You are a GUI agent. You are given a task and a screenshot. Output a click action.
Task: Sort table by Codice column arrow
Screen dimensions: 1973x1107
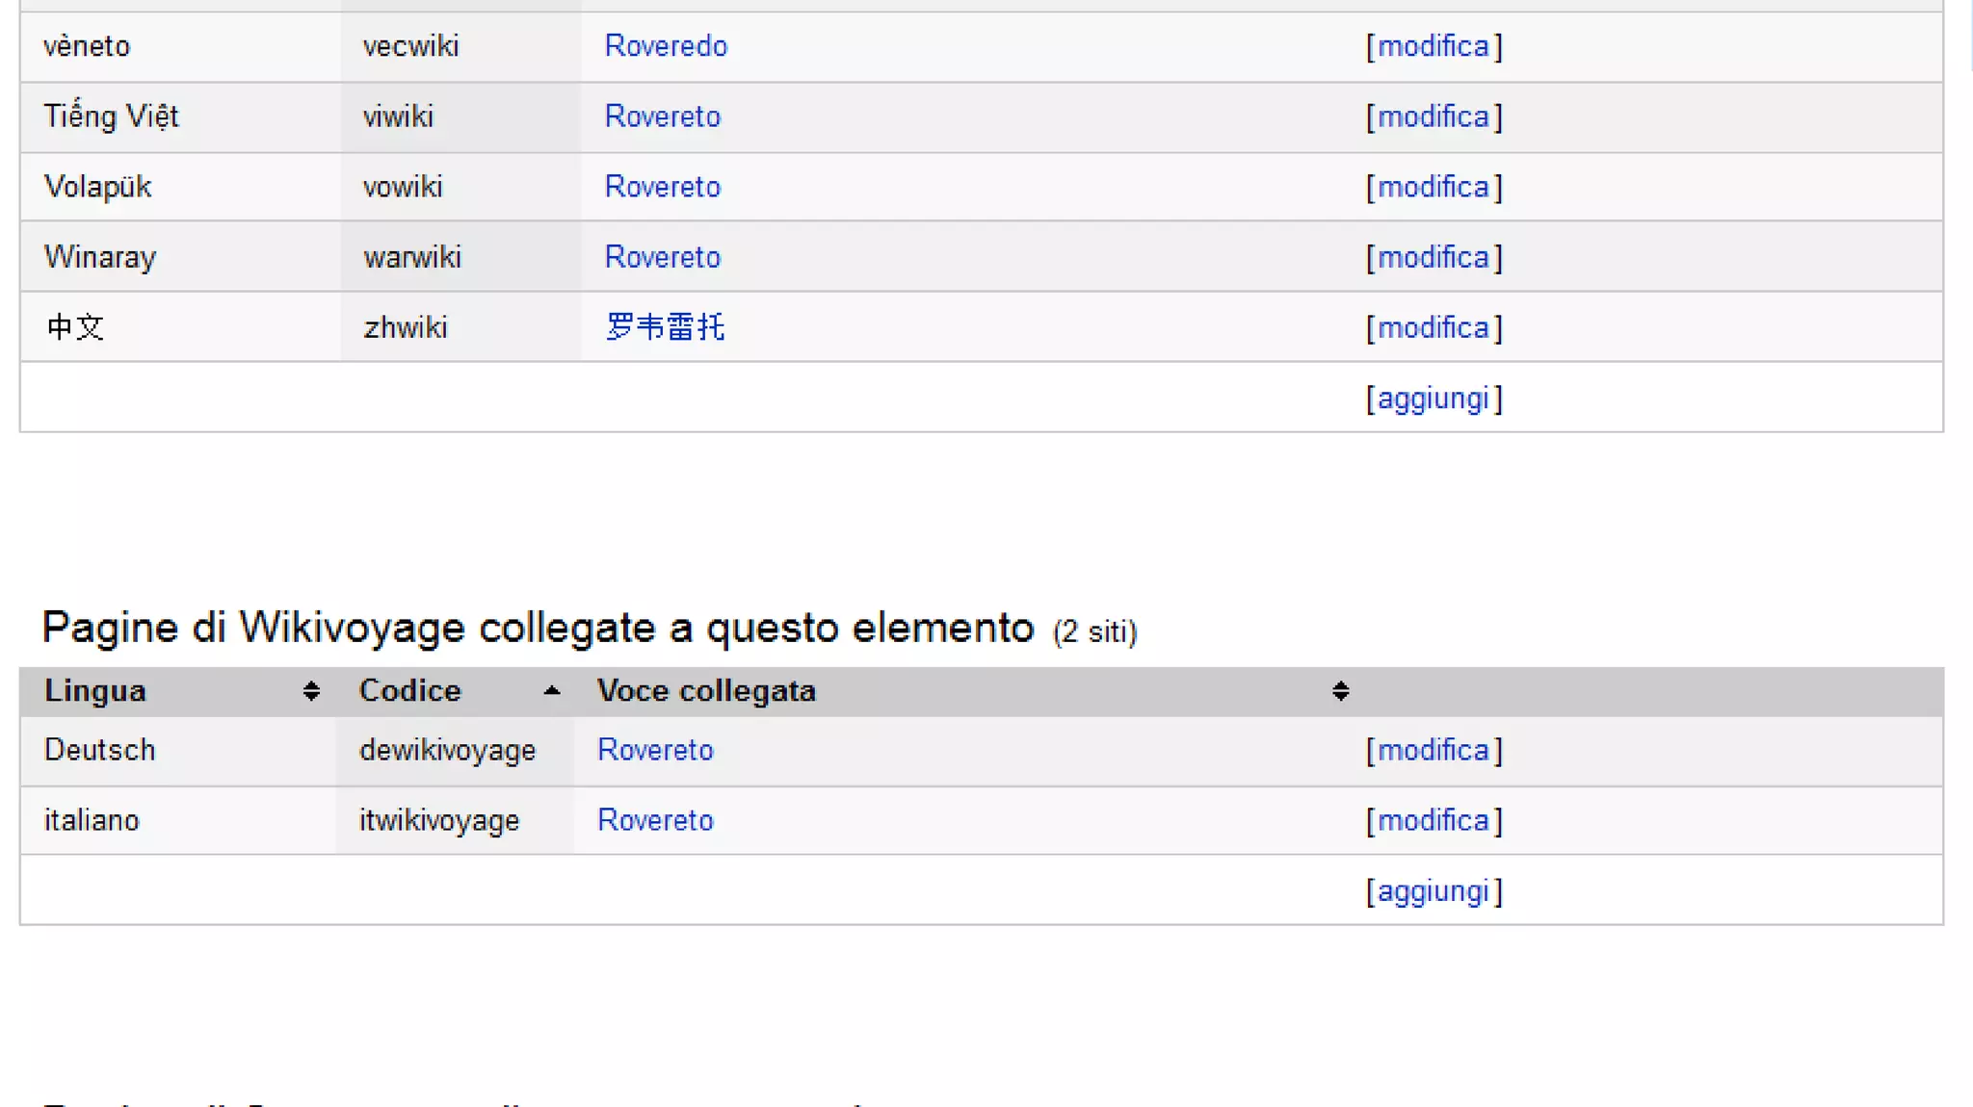click(x=551, y=691)
